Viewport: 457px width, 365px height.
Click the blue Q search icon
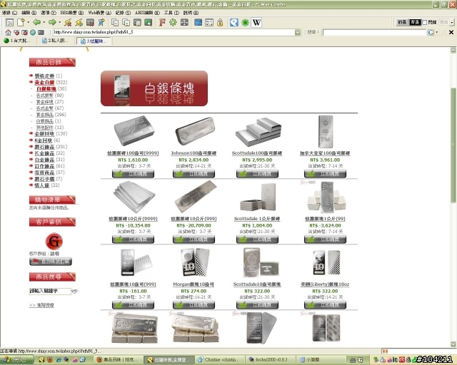coord(234,22)
